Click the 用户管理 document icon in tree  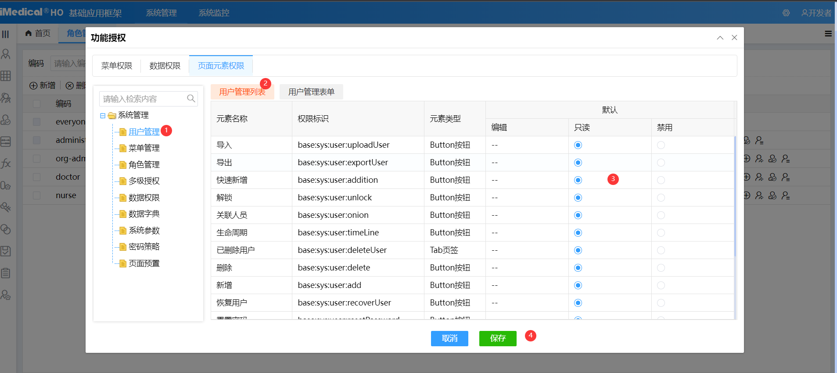point(123,131)
